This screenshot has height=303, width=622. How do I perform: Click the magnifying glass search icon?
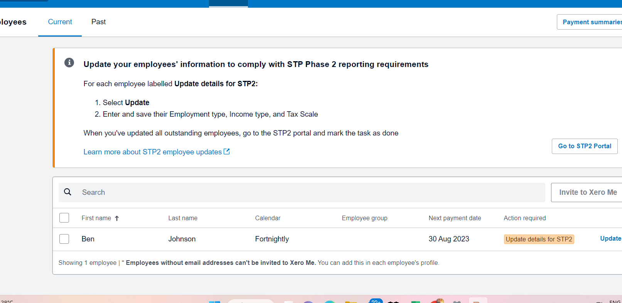67,192
